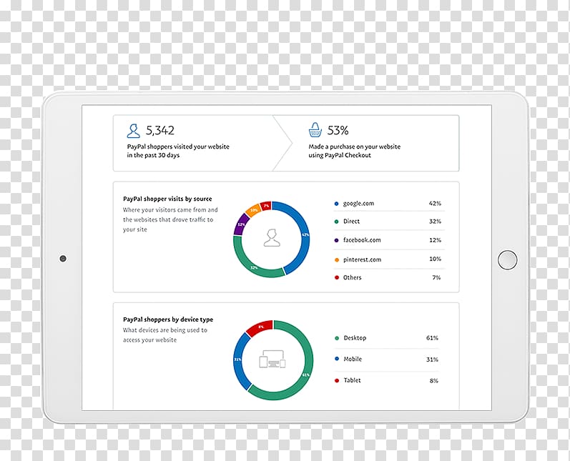570x461 pixels.
Task: Click the red dot next to Others
Action: pos(336,277)
